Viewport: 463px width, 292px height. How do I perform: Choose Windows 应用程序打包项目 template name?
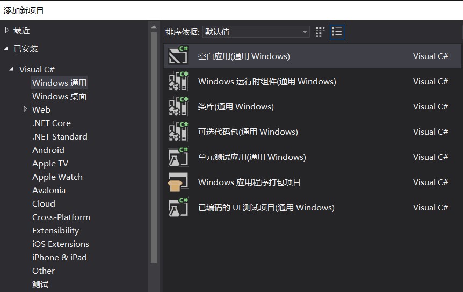(249, 182)
